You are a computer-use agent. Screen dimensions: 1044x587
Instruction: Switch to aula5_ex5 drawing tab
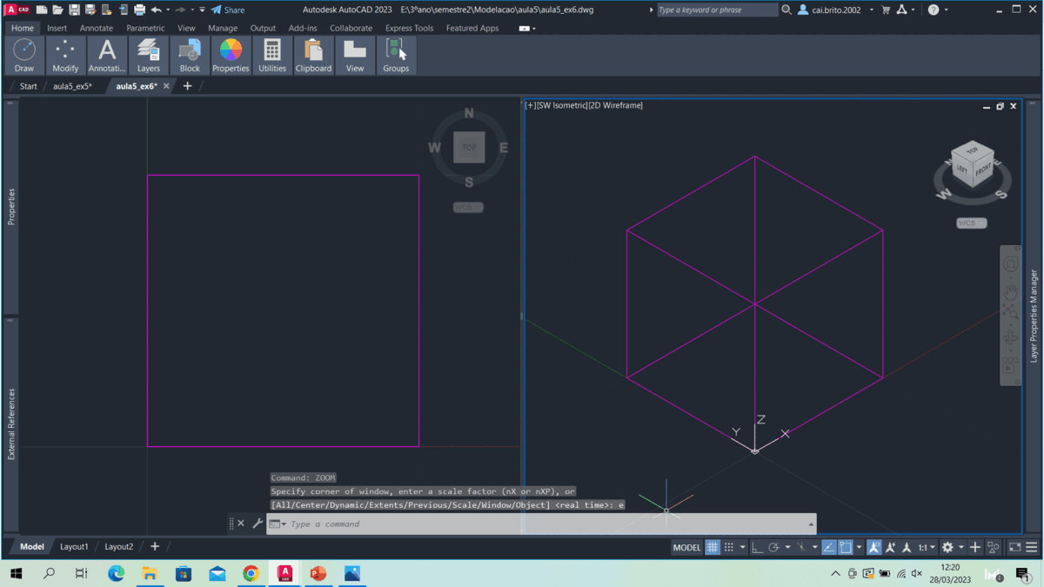pos(72,86)
